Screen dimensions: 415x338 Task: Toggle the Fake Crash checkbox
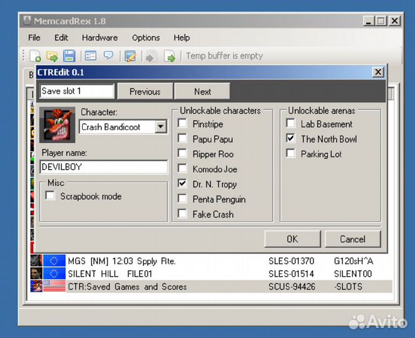click(182, 213)
